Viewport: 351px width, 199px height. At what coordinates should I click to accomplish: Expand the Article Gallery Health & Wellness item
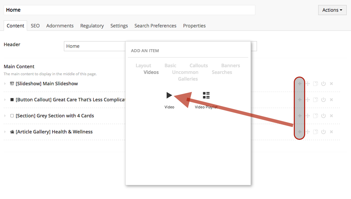tap(5, 131)
